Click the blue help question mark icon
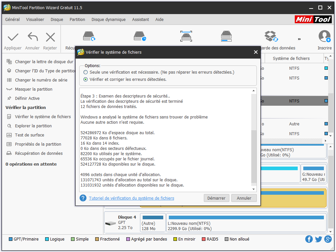Image resolution: width=336 pixels, height=252 pixels. point(83,198)
